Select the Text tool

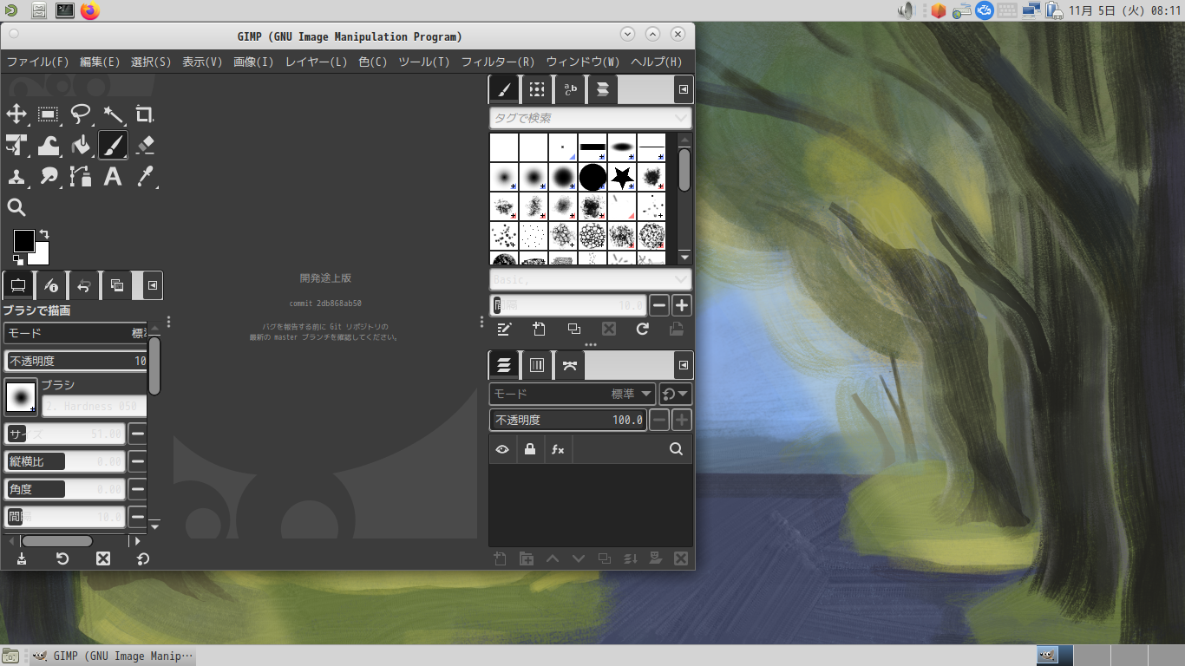pos(113,177)
